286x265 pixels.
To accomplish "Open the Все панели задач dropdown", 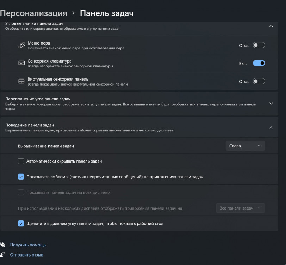I will pos(240,208).
